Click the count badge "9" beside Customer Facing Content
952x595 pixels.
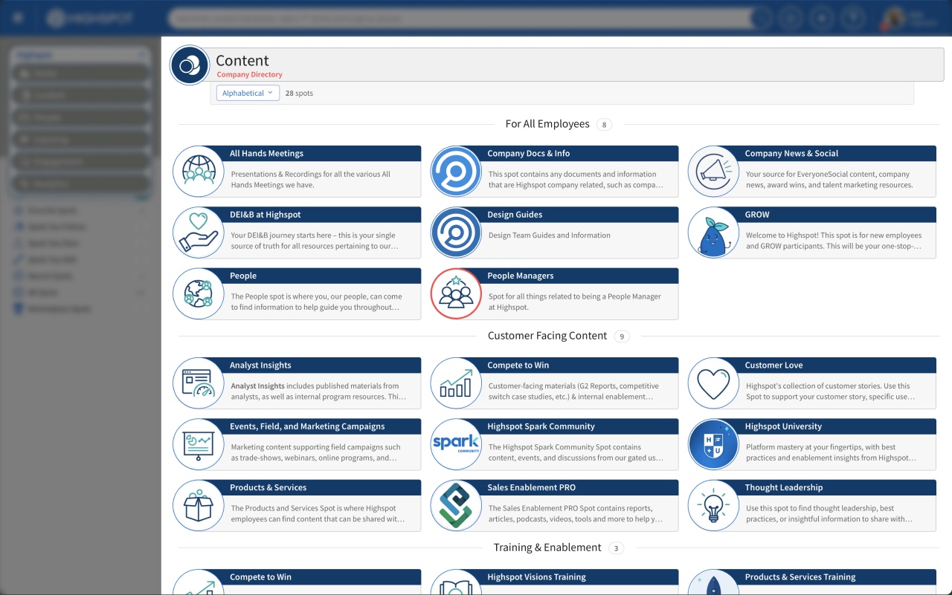622,336
